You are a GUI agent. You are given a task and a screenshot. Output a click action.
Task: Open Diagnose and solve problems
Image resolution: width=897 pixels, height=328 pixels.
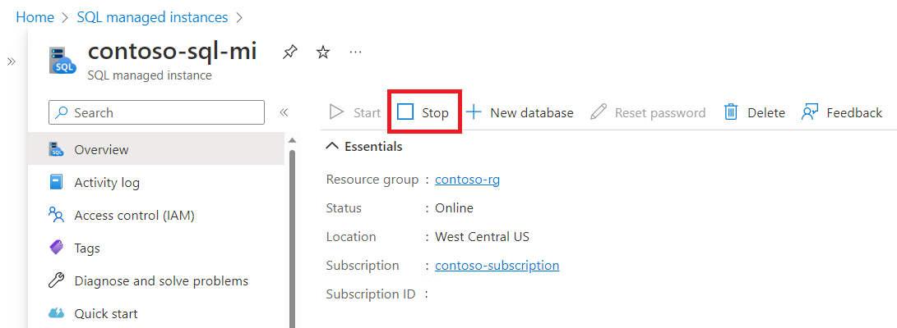(x=161, y=280)
